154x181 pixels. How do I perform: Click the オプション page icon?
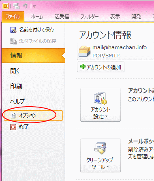pyautogui.click(x=13, y=116)
